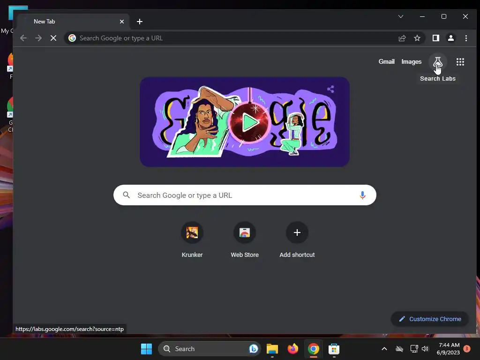Open the notification badge with 3
480x360 pixels.
tap(467, 348)
